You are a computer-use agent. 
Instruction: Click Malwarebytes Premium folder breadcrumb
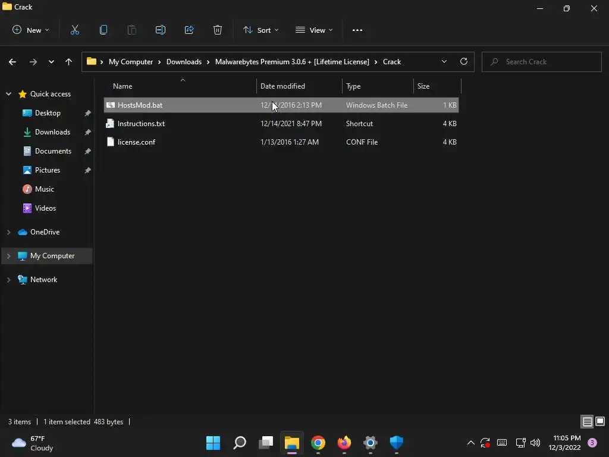(x=292, y=62)
